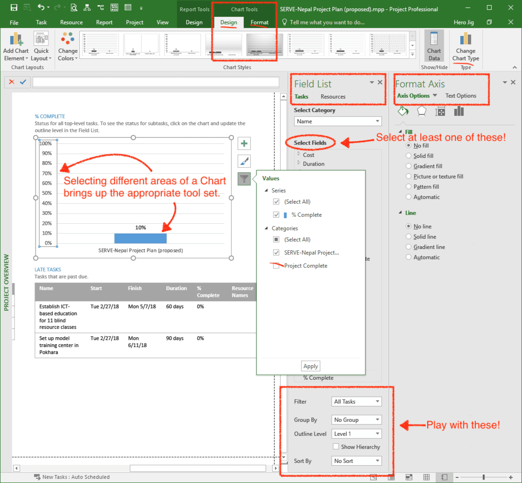Expand the Chart Styles gallery More arrow
This screenshot has width=522, height=483.
412,54
